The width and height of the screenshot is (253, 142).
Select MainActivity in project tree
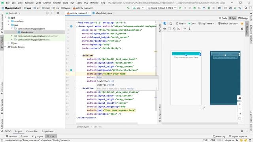pyautogui.click(x=26, y=32)
